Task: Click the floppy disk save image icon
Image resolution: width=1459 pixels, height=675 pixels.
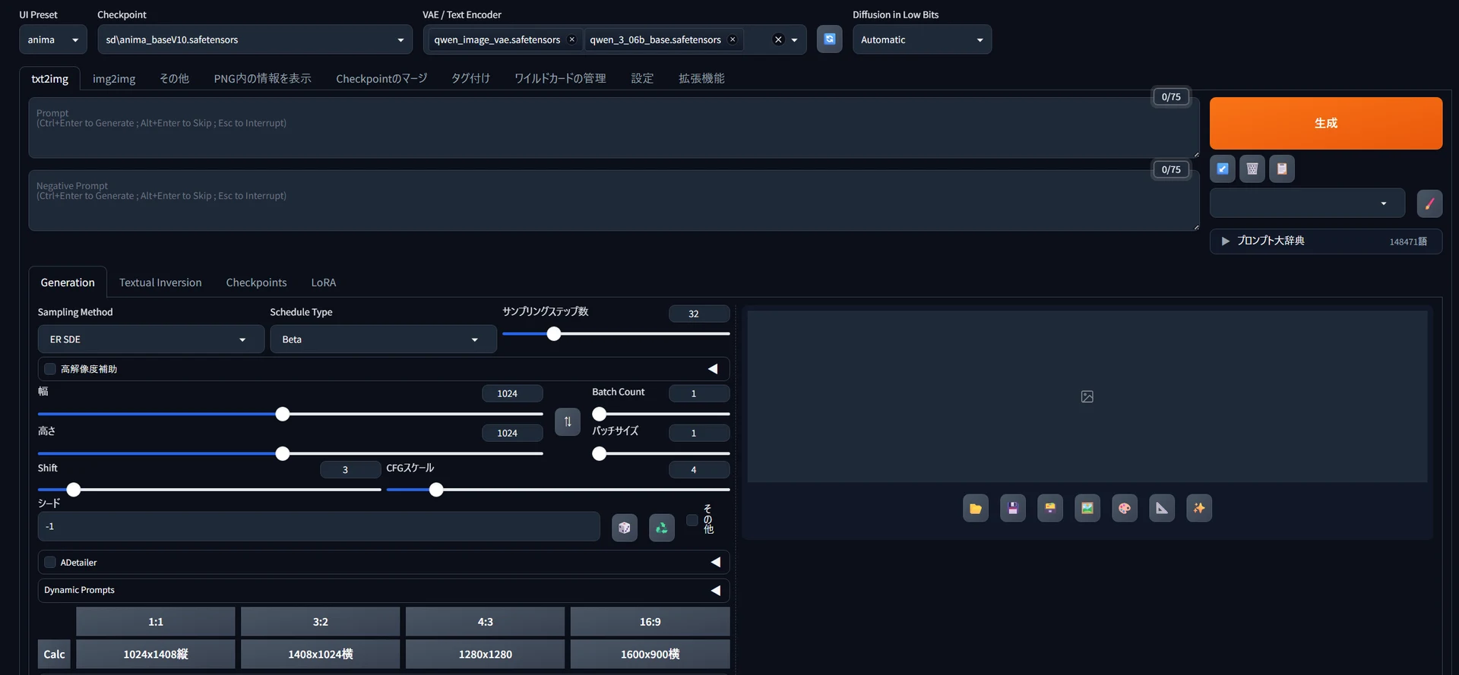Action: [x=1013, y=508]
